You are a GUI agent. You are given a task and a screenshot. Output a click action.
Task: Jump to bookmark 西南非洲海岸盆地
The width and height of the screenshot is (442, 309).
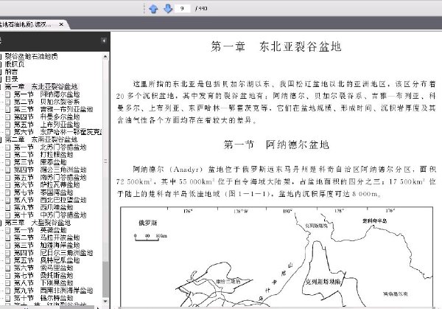(54, 291)
